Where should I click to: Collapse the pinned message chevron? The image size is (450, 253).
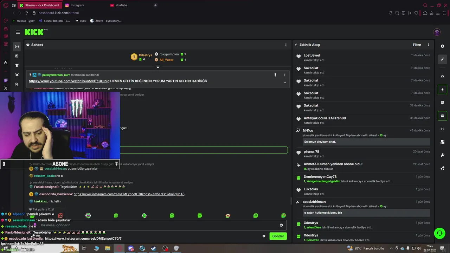coord(285,83)
